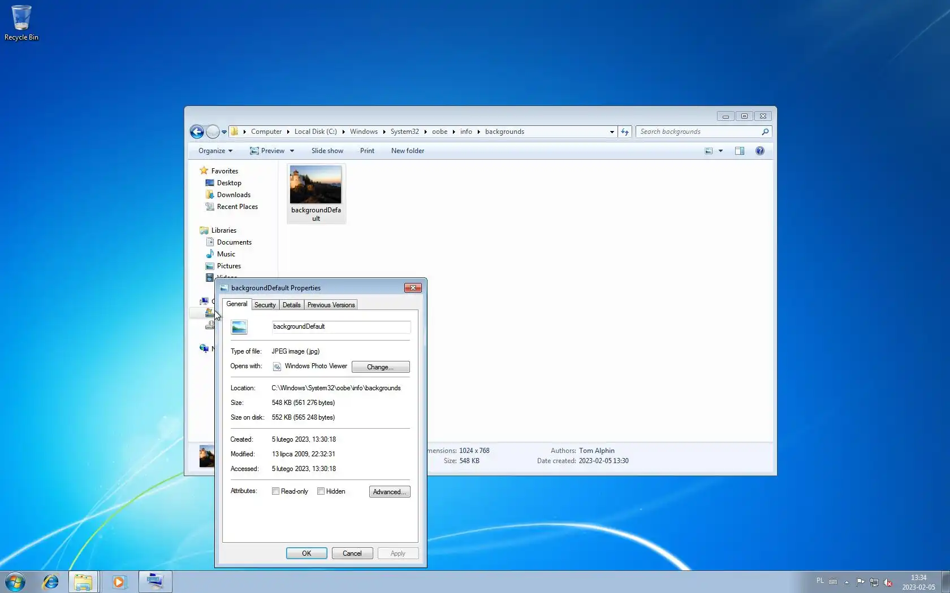Refresh the backgrounds folder view
Viewport: 950px width, 593px height.
click(625, 132)
